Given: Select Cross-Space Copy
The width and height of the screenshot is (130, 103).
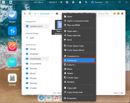Looking at the screenshot, I should point(79,46).
